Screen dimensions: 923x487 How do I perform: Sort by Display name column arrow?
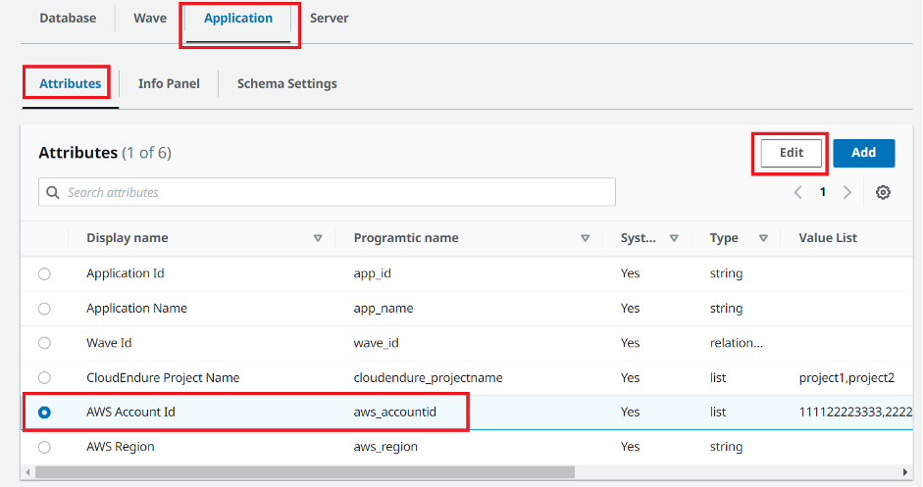click(x=317, y=238)
